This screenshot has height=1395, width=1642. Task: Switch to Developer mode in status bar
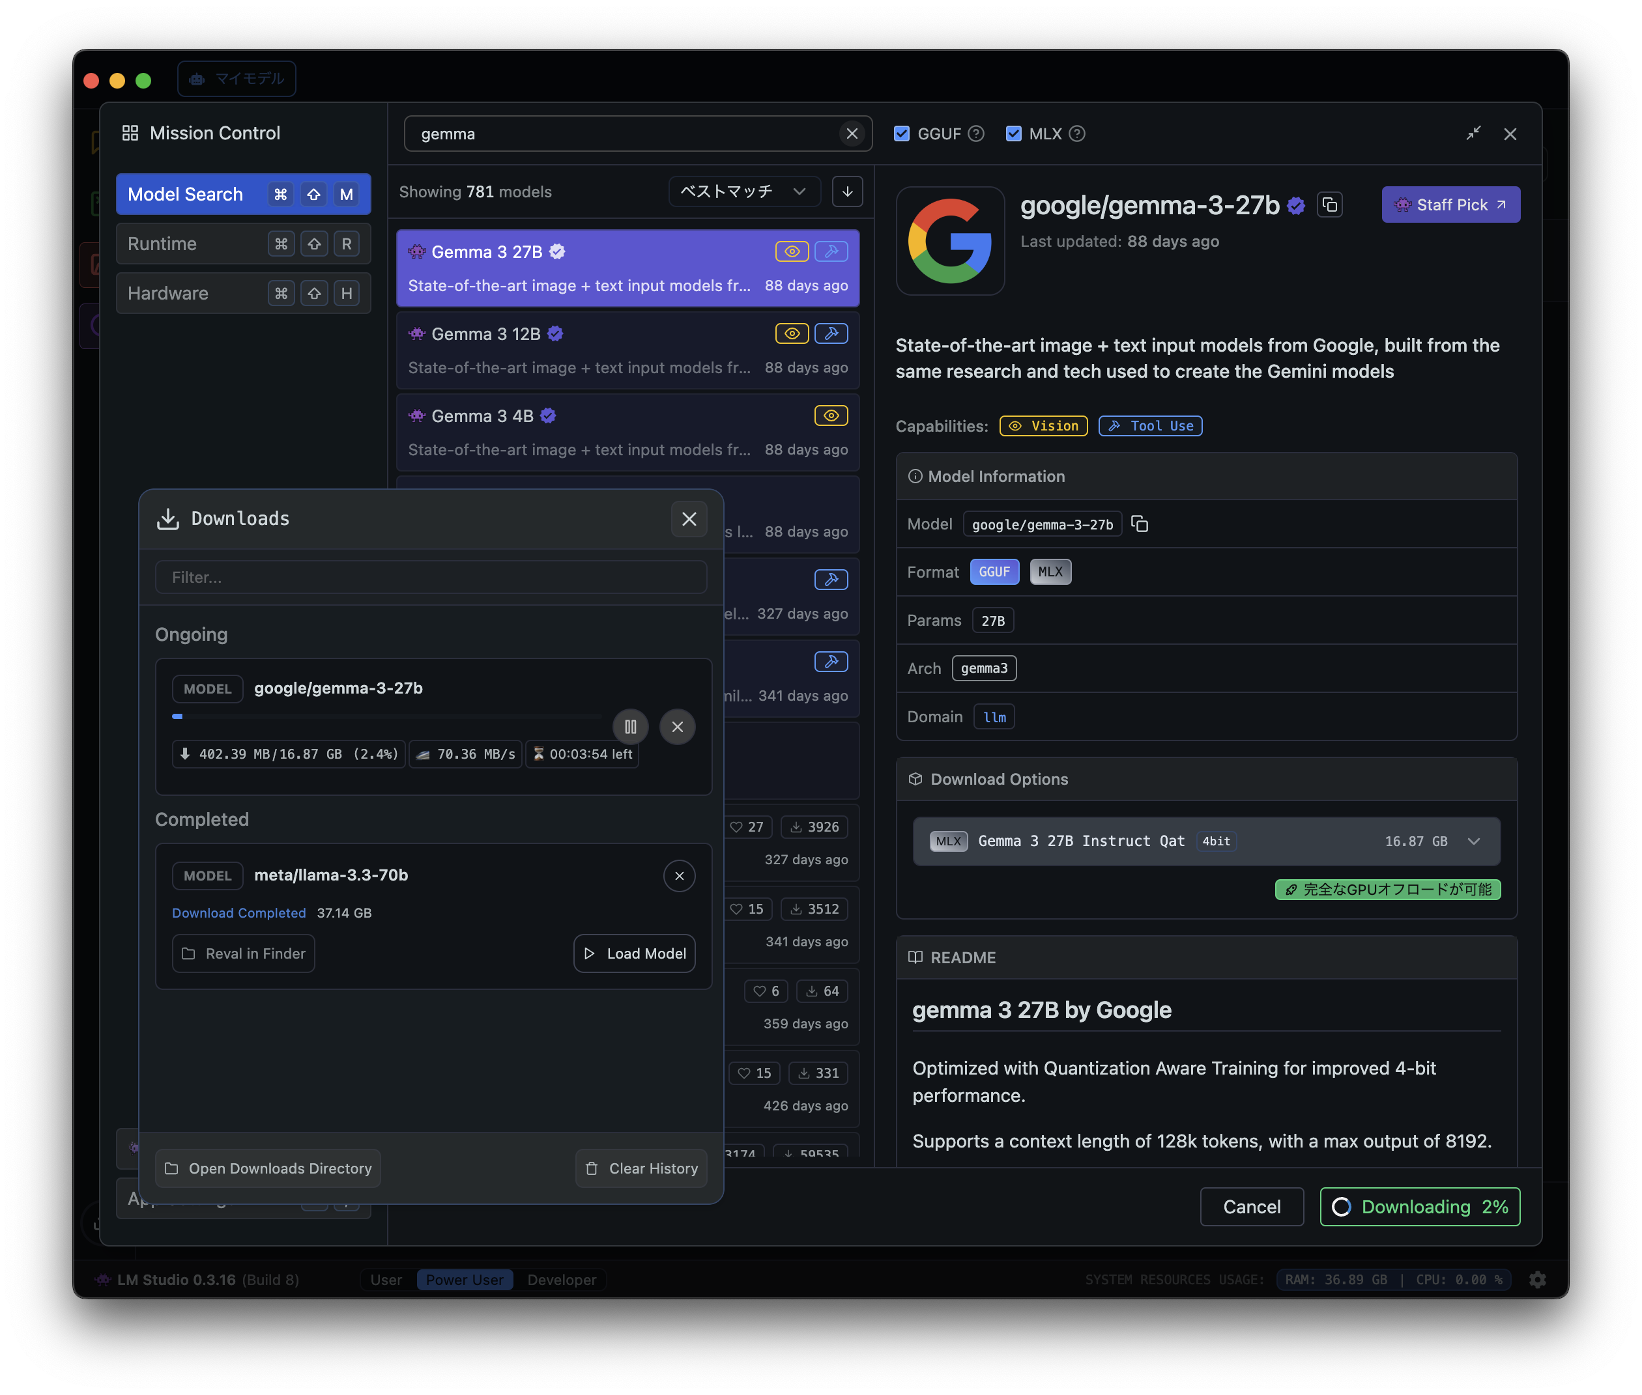562,1280
